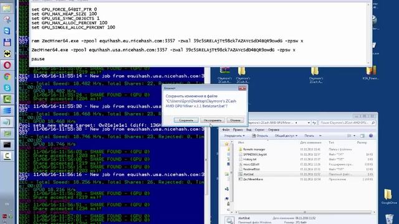Screen dimensions: 399x224
Task: Open the Opera browser from taskbar
Action: tap(7, 65)
